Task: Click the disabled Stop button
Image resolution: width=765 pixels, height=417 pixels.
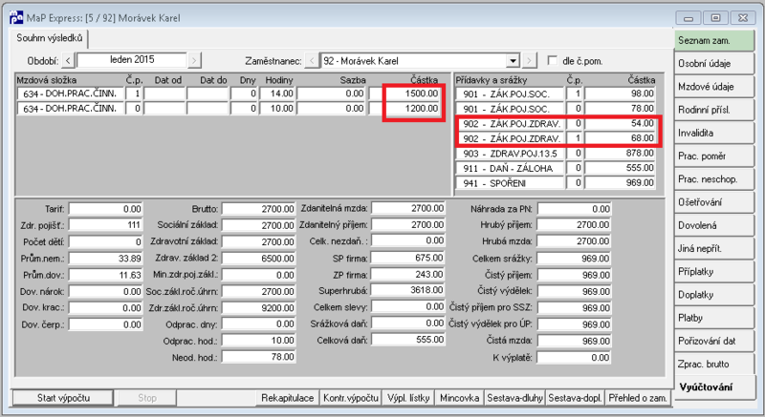Action: coord(147,398)
